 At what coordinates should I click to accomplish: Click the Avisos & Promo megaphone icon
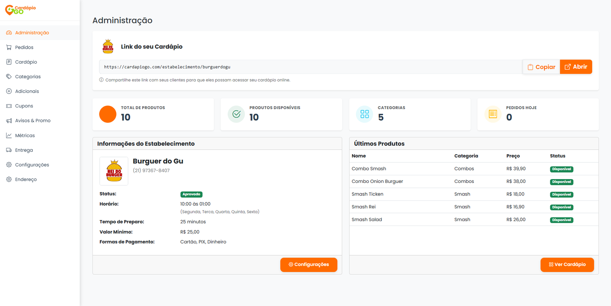coord(9,120)
